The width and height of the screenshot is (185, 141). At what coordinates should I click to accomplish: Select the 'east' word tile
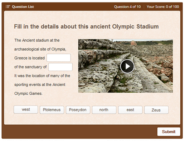point(130,110)
